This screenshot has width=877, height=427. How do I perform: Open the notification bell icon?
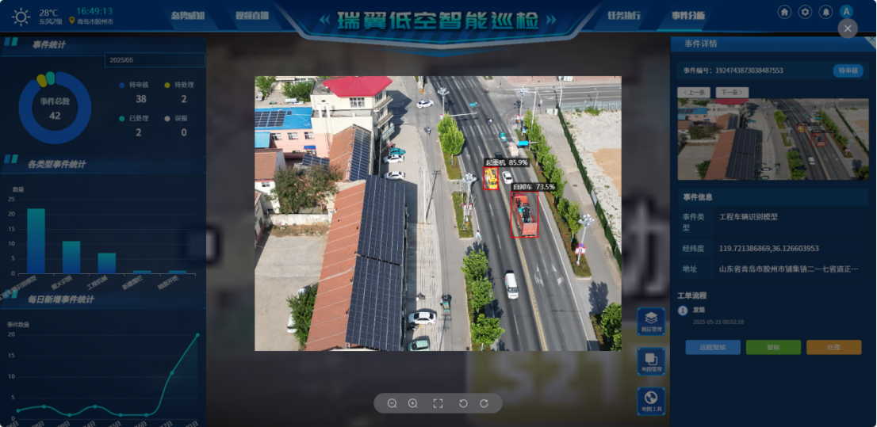[825, 12]
